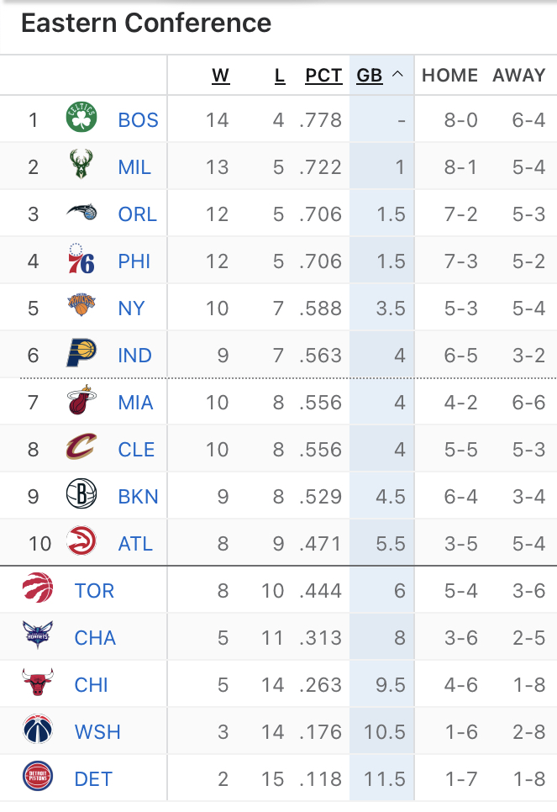
Task: Sort by GB column header
Action: (x=369, y=76)
